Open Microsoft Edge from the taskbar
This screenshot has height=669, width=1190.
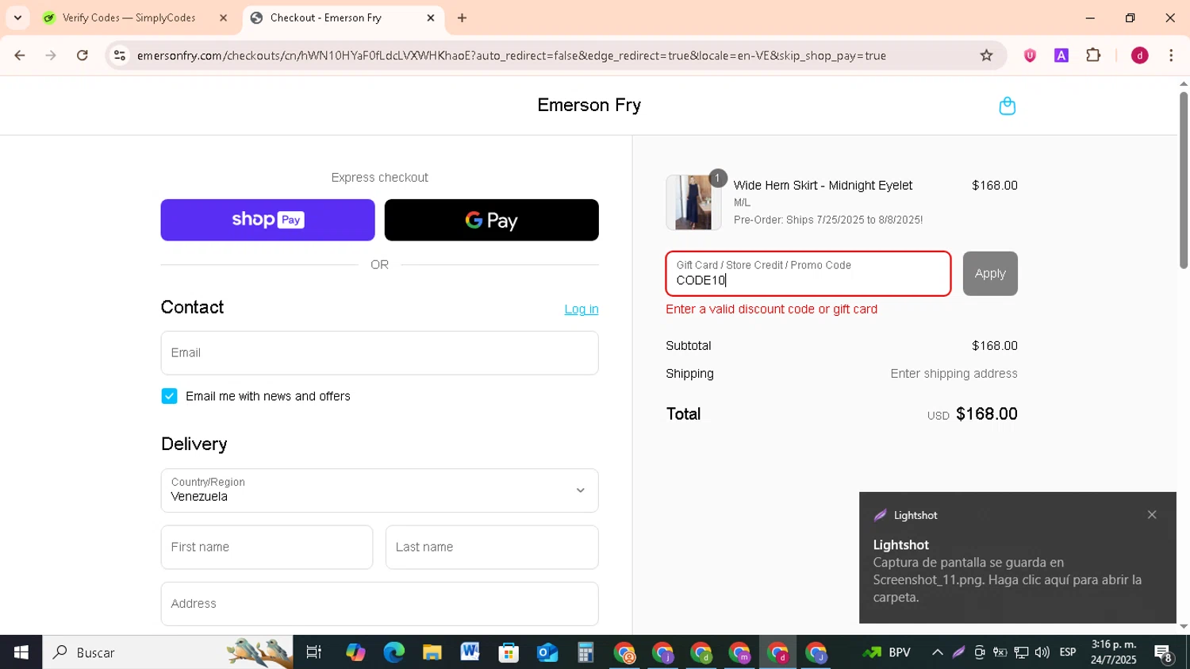[394, 652]
